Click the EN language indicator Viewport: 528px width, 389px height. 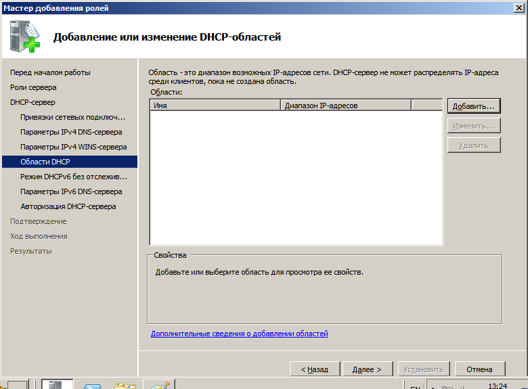[415, 387]
